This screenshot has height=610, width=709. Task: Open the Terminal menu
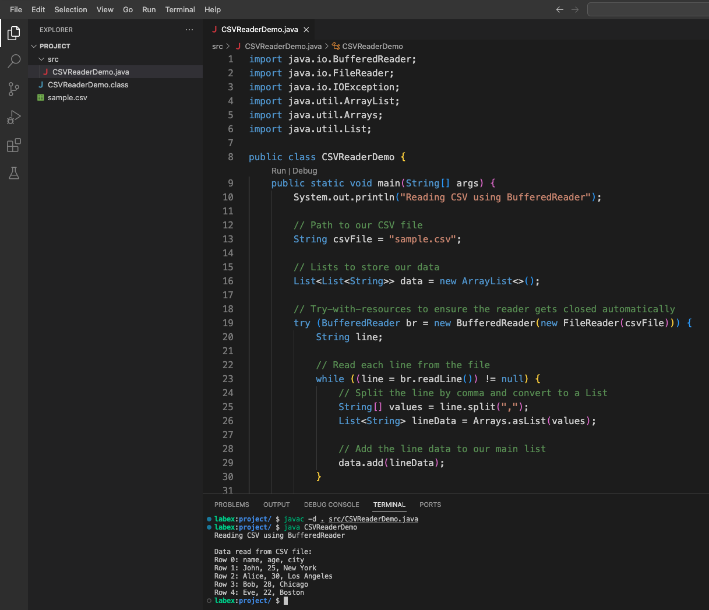pos(180,9)
